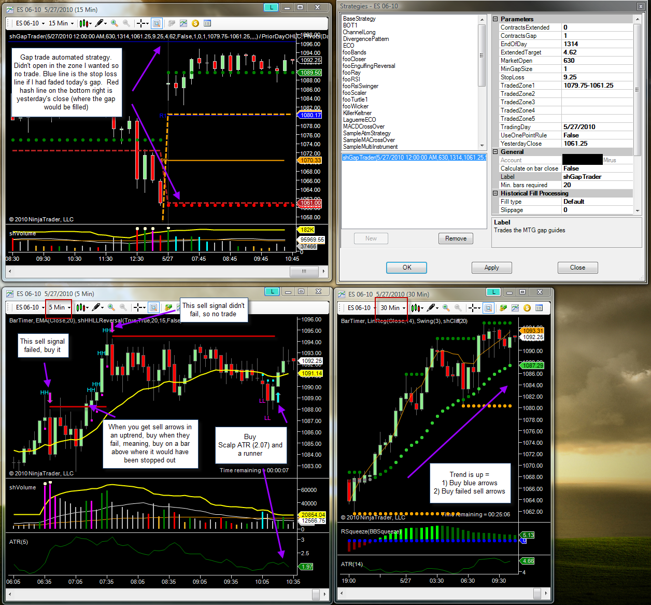The height and width of the screenshot is (605, 651).
Task: Open chart trader icon in 30 Min chart toolbar
Action: 503,308
